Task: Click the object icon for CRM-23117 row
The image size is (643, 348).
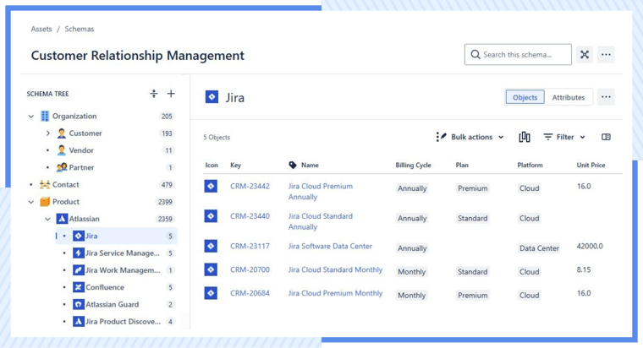Action: (211, 246)
